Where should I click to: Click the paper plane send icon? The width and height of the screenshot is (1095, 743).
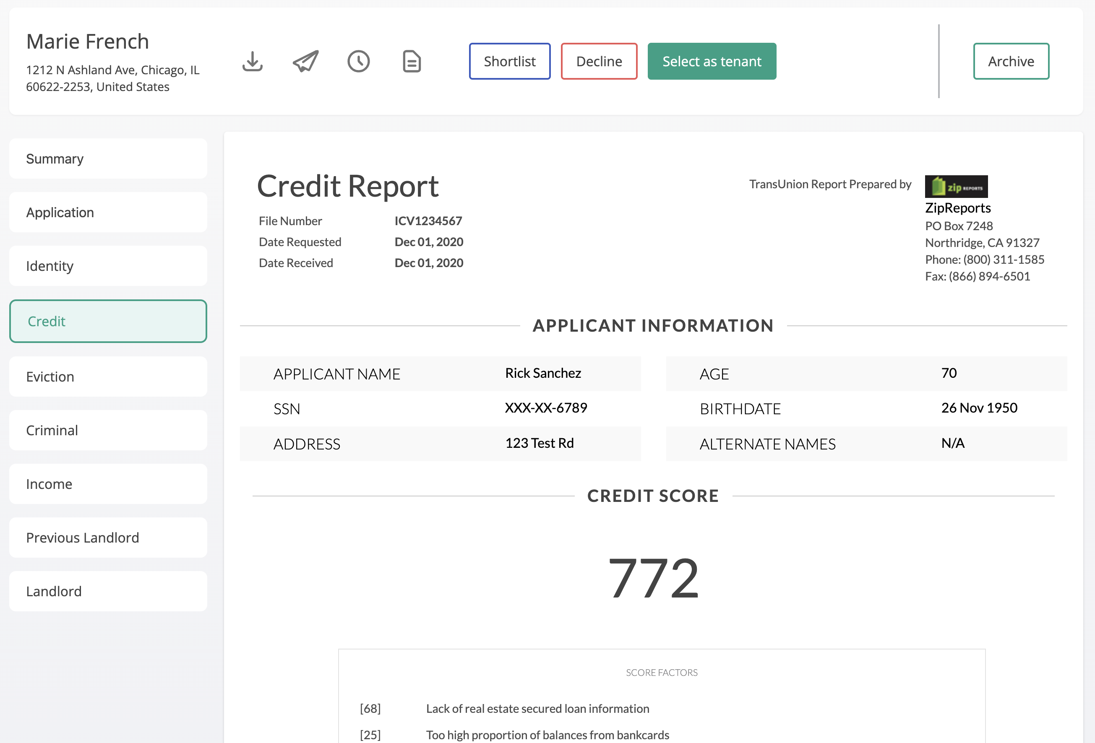305,61
